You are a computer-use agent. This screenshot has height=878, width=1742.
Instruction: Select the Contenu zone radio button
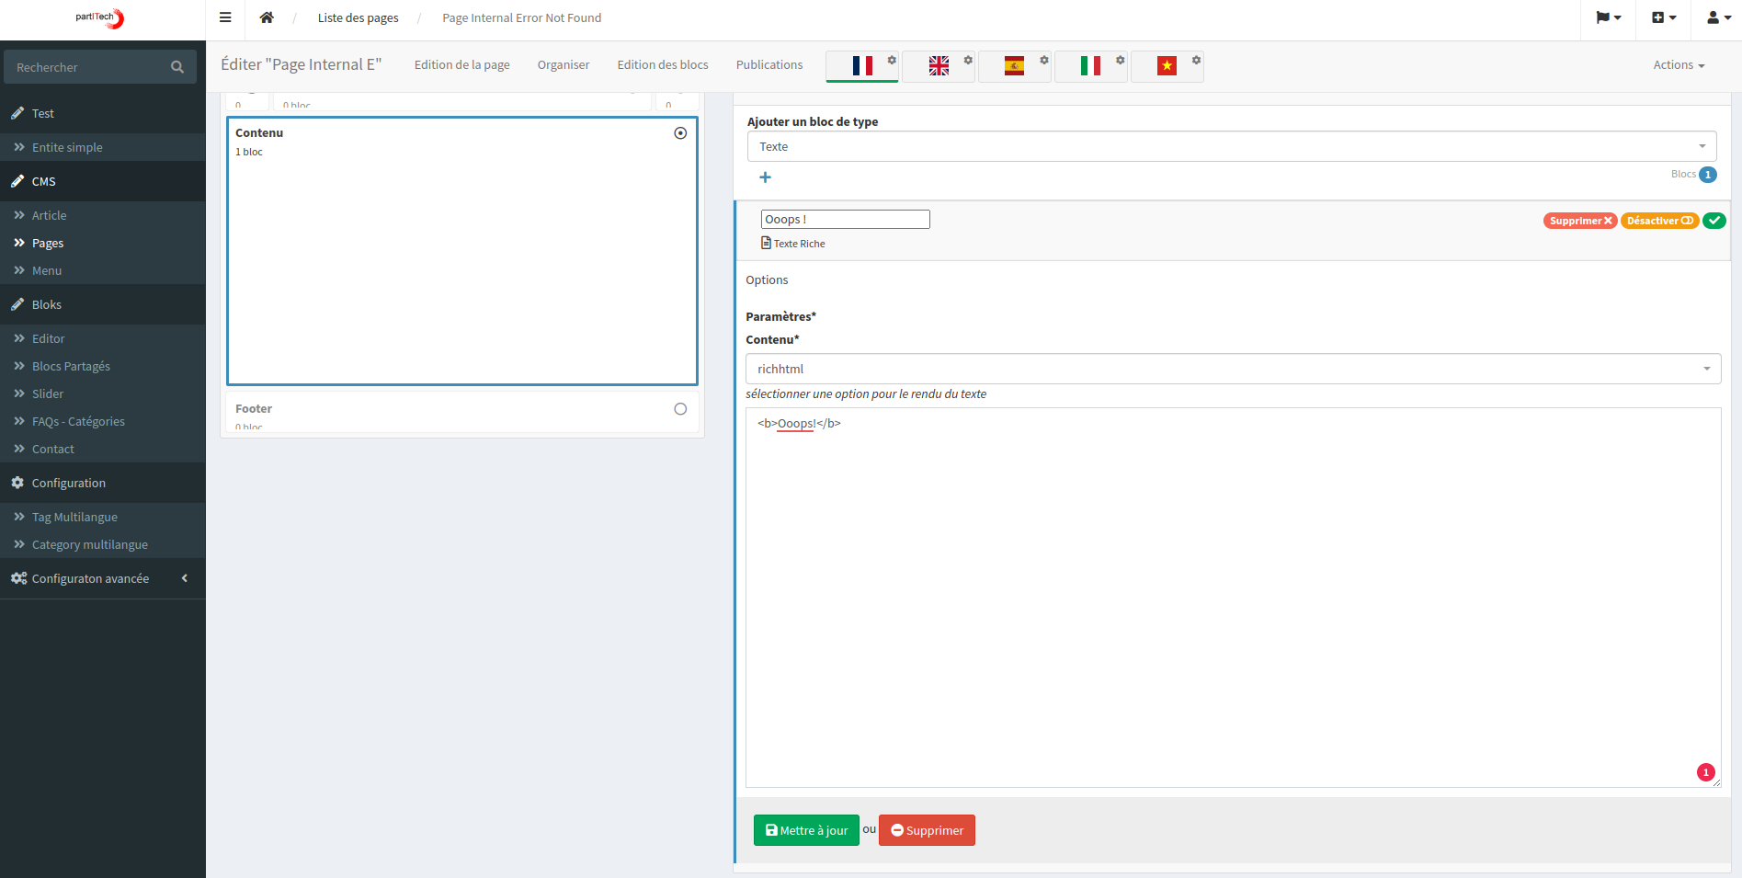pos(680,132)
